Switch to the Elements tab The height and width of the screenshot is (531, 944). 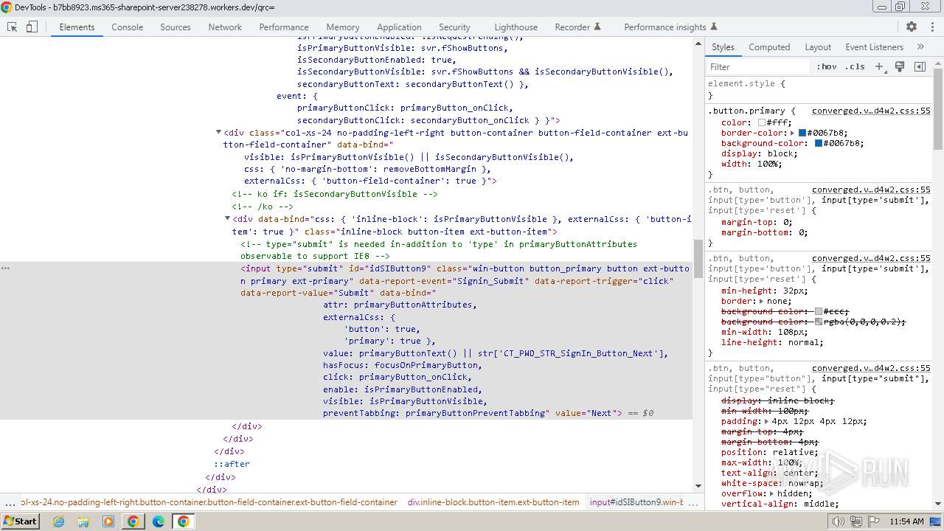click(77, 27)
